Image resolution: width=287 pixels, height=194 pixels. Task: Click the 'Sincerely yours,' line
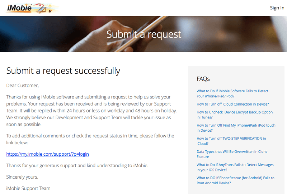click(22, 177)
